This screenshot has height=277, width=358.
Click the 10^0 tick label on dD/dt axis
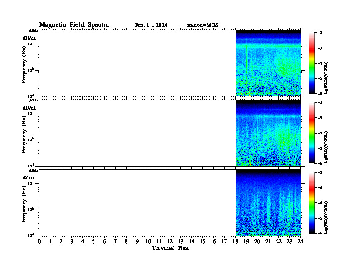31,140
